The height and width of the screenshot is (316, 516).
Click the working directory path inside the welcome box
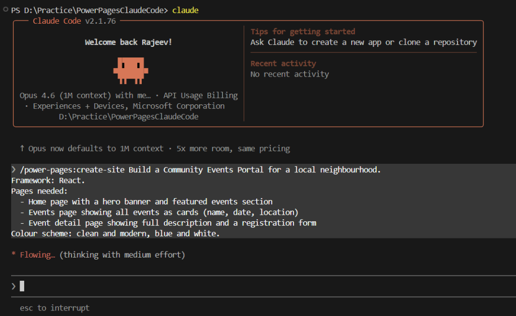(x=128, y=116)
